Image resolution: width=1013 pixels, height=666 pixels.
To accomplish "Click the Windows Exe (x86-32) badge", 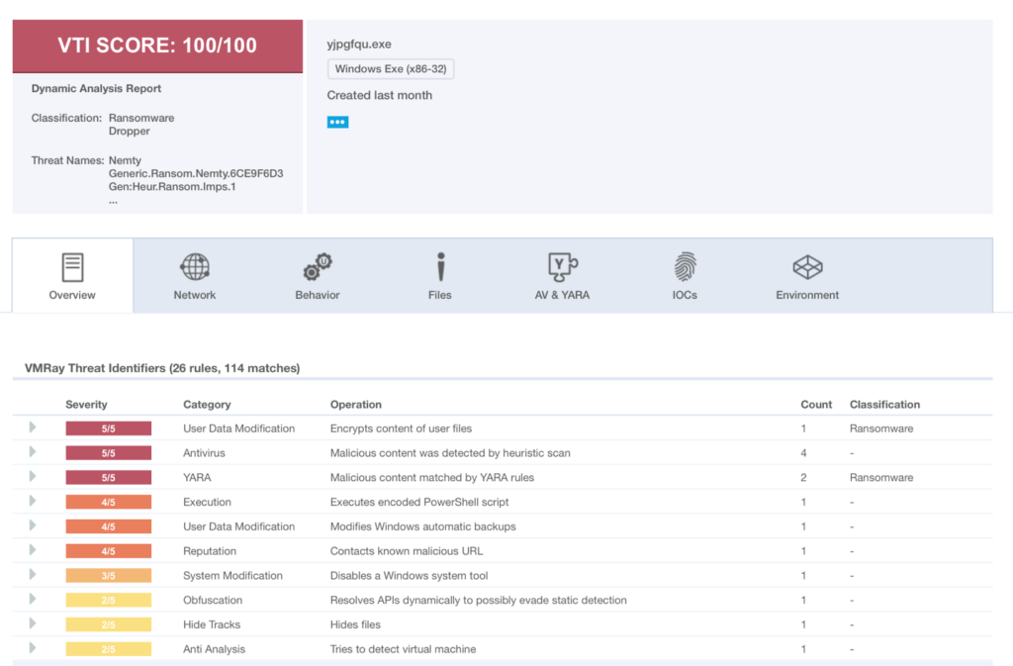I will tap(391, 69).
